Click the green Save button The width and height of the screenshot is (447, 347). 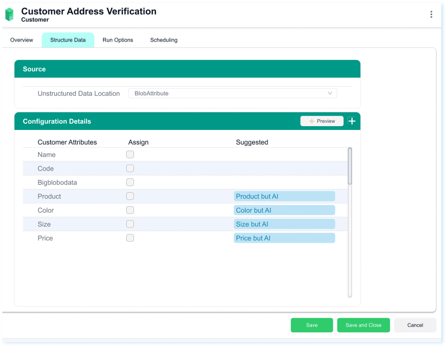tap(312, 325)
